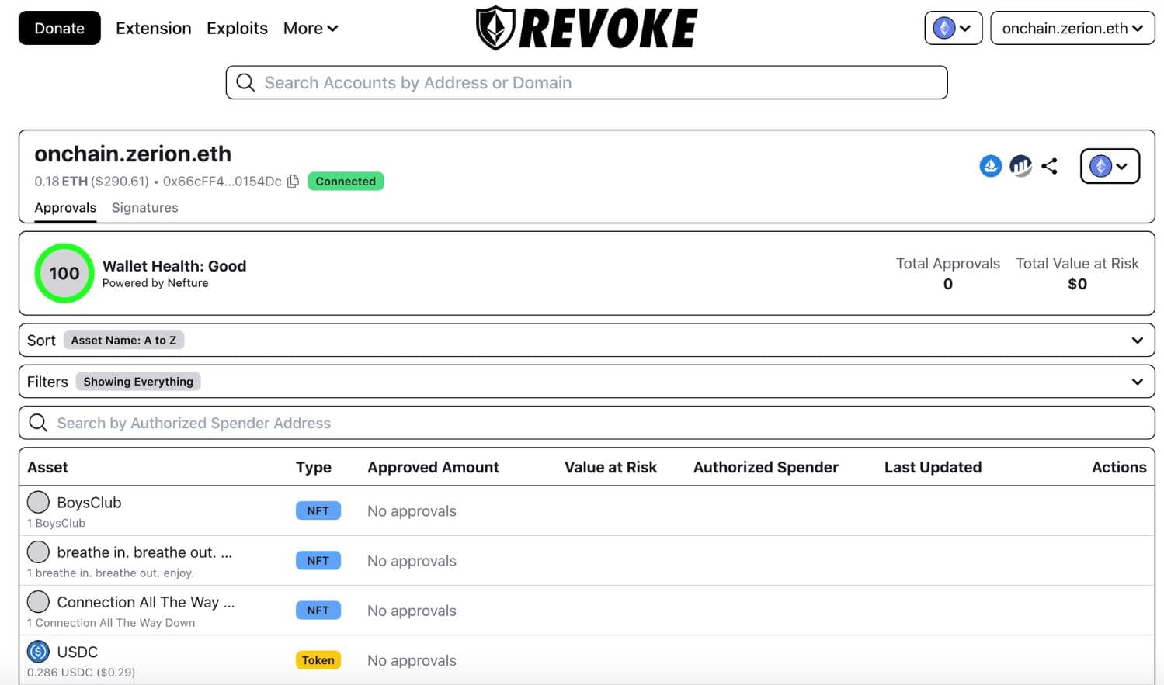
Task: Focus the Search by Authorized Spender Address field
Action: (x=586, y=423)
